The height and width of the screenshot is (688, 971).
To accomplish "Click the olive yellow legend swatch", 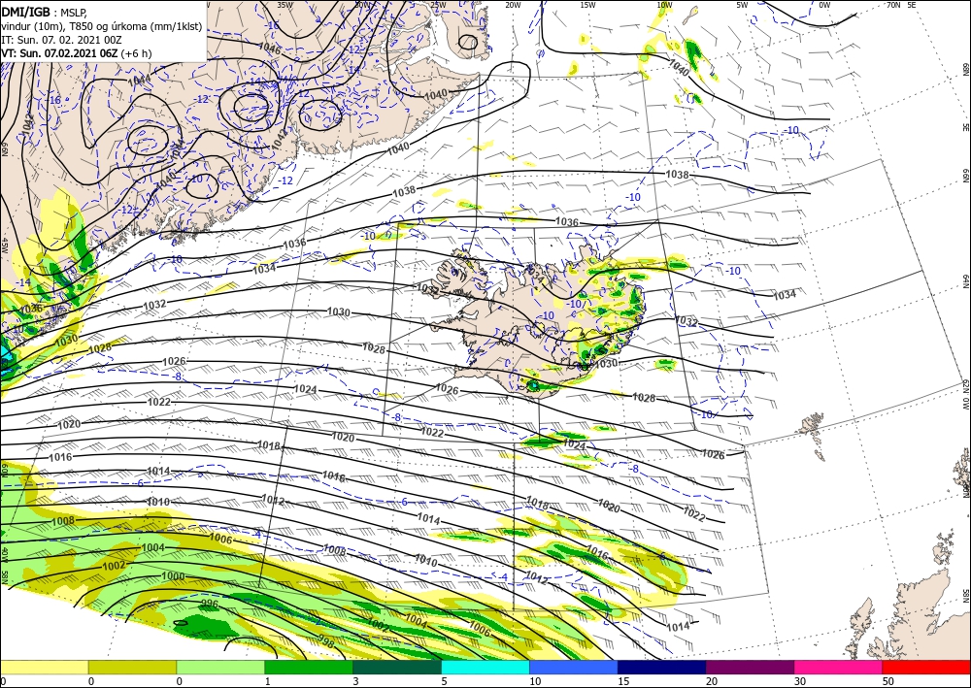I will (132, 668).
